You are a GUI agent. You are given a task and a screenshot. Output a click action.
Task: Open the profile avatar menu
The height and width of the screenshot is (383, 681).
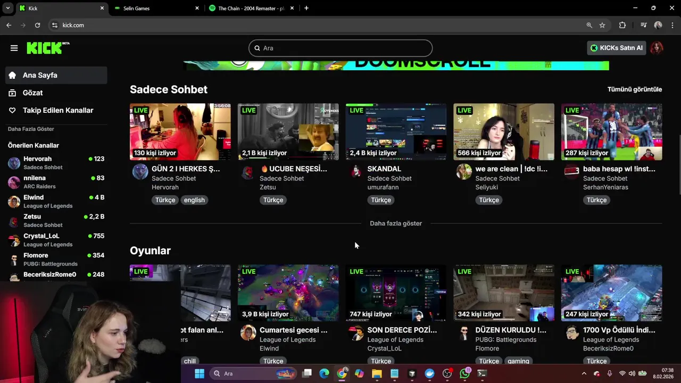(x=657, y=48)
